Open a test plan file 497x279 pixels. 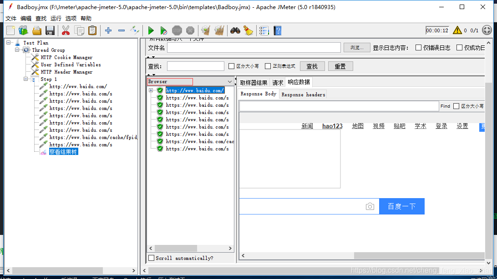[x=37, y=31]
